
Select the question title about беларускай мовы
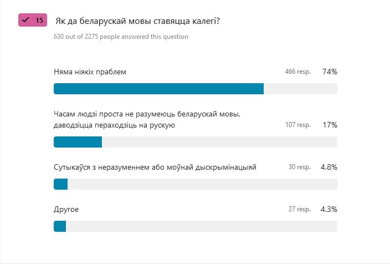pos(137,21)
